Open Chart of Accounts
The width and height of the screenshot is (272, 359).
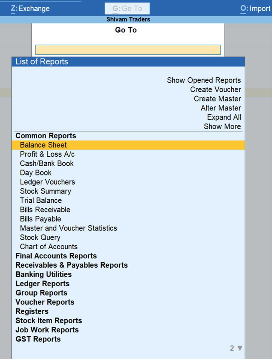tap(49, 247)
